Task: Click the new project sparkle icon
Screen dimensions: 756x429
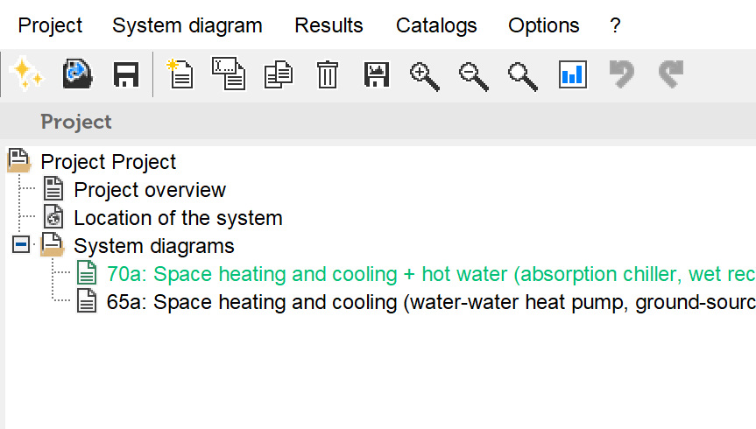Action: click(x=26, y=75)
